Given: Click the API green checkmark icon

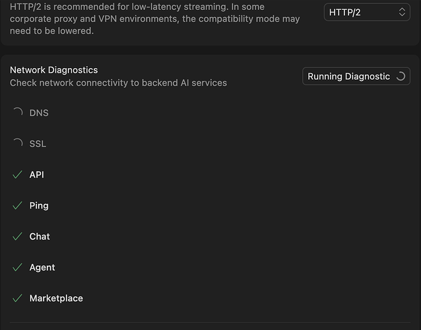Looking at the screenshot, I should click(x=18, y=175).
